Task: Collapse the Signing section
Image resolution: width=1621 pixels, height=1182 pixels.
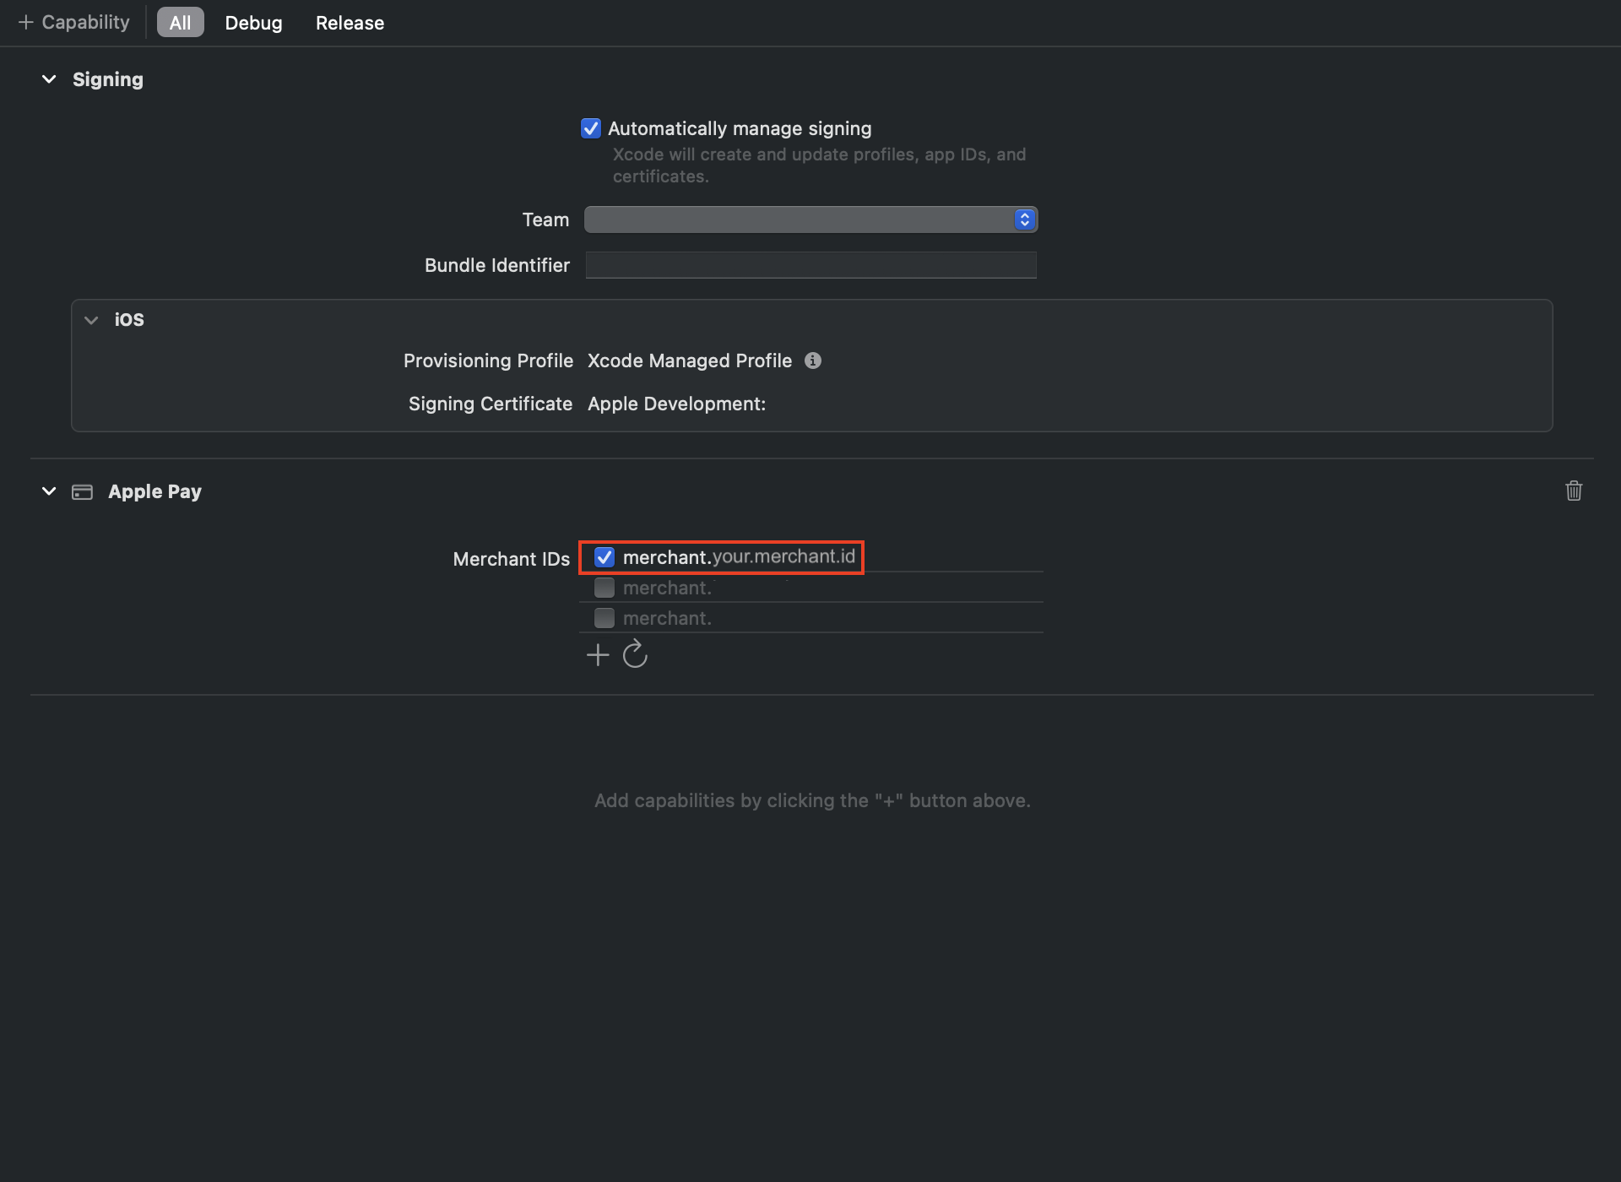Action: pos(49,79)
